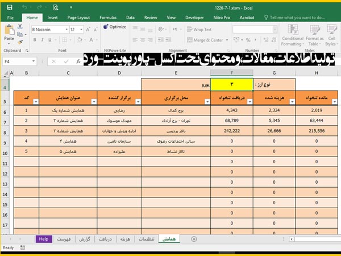Click the Percent Style icon
Screen dimensions: 341x256
click(248, 40)
